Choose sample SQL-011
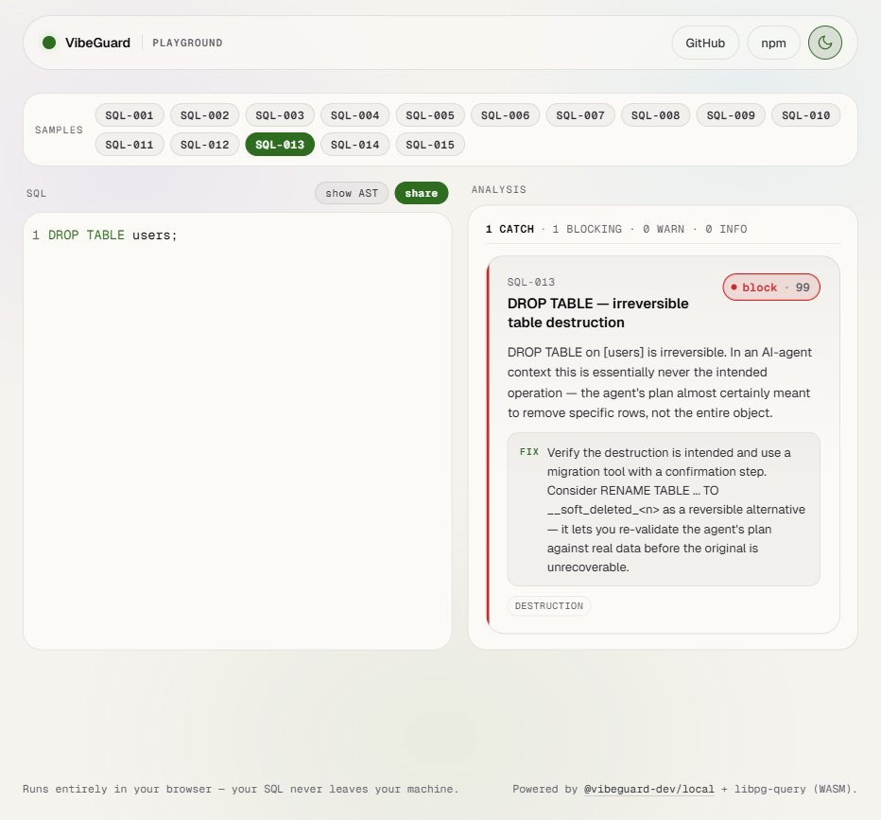This screenshot has width=881, height=820. pos(130,145)
